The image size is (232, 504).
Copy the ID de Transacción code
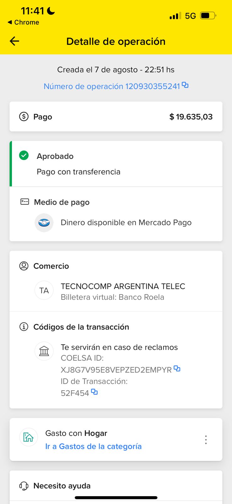tap(94, 392)
